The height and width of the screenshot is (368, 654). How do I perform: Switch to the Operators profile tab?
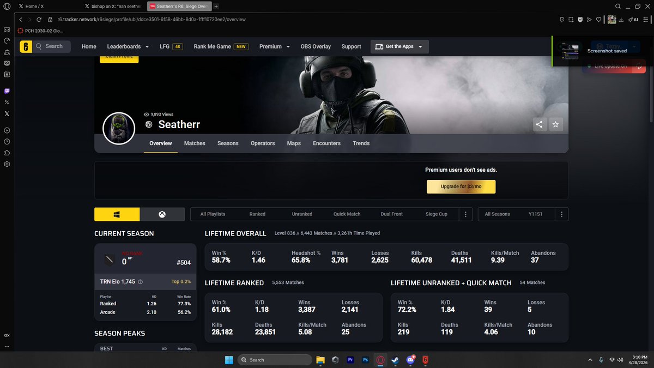pos(263,143)
